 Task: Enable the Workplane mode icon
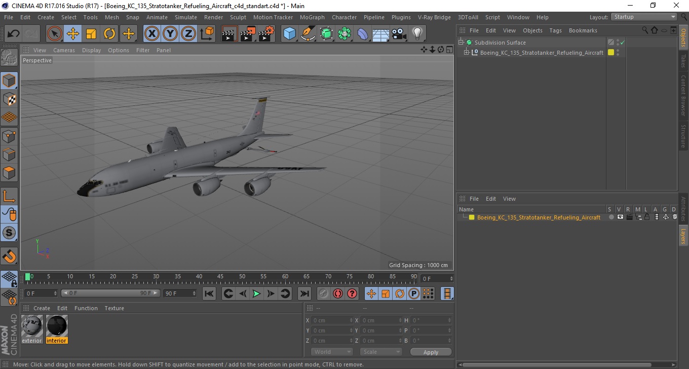9,117
